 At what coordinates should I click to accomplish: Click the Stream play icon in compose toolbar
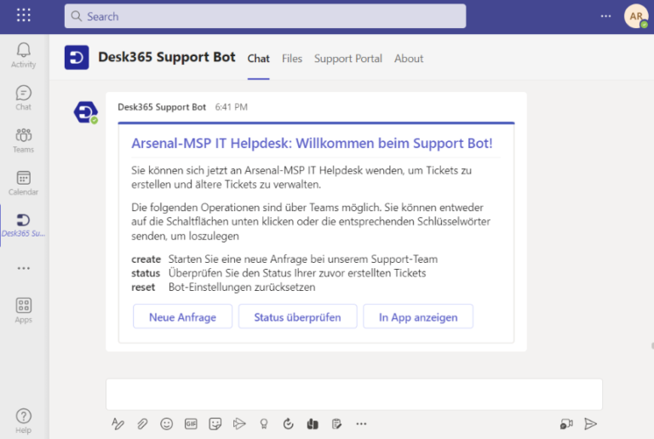[239, 424]
